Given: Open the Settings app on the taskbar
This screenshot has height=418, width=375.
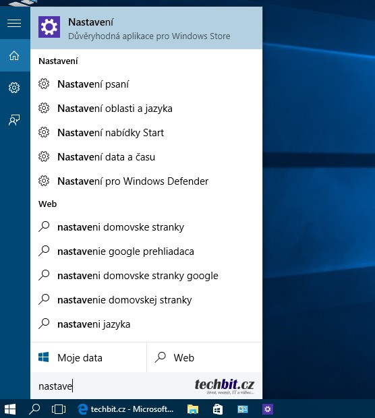Looking at the screenshot, I should click(x=268, y=409).
